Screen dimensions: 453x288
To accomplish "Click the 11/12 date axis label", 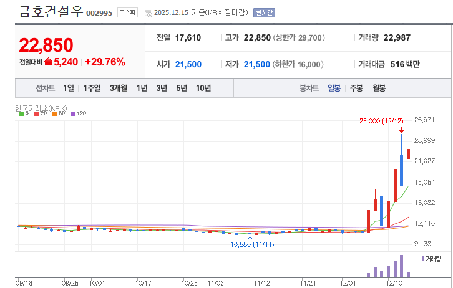I will click(262, 283).
